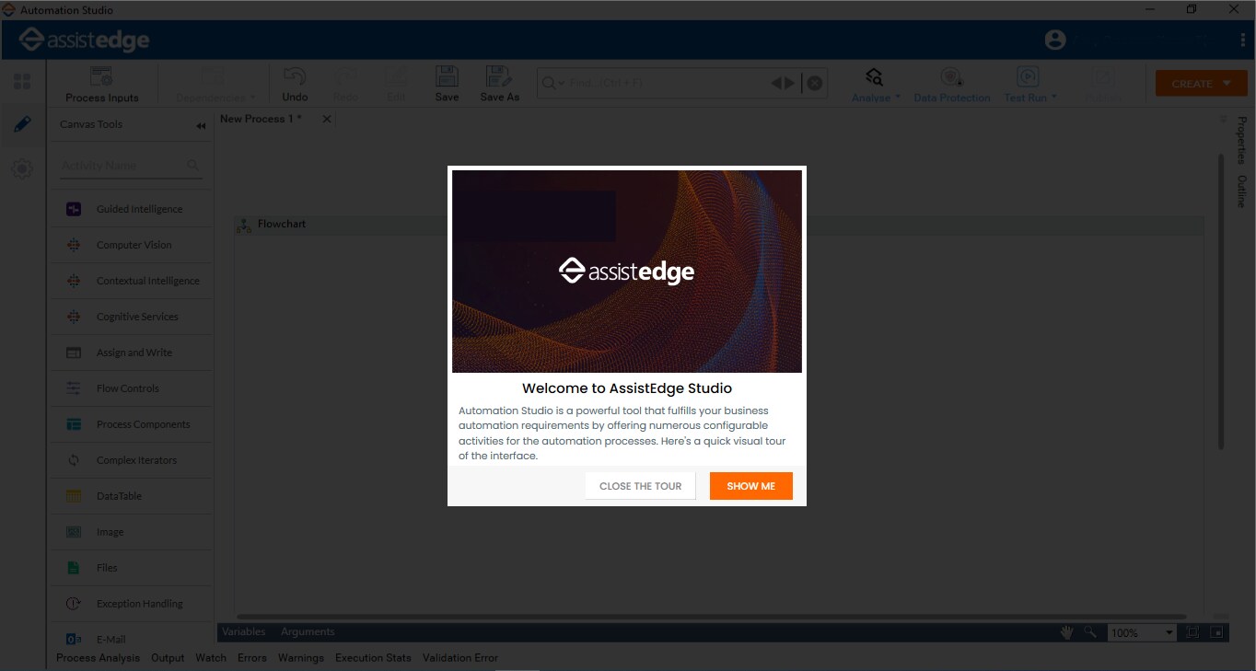Screen dimensions: 1256x671
Task: Select the pencil Studio sidebar icon
Action: coord(22,124)
